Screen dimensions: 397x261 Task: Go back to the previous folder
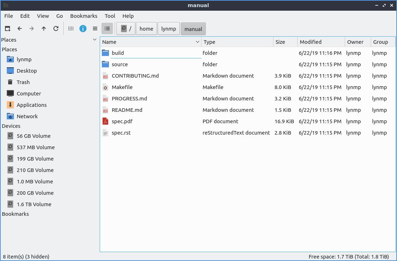click(20, 29)
